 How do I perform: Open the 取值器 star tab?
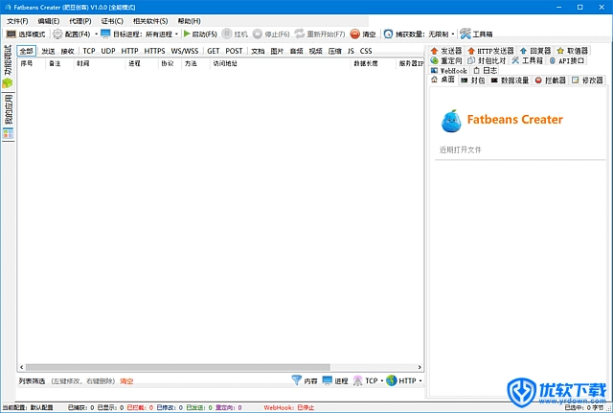pyautogui.click(x=573, y=51)
